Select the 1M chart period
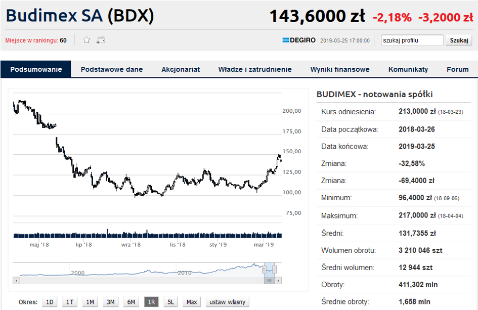Viewport: 478px width, 310px height. [90, 302]
